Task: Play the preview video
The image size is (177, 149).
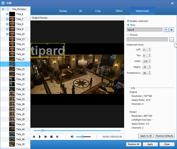Action: (x=40, y=137)
